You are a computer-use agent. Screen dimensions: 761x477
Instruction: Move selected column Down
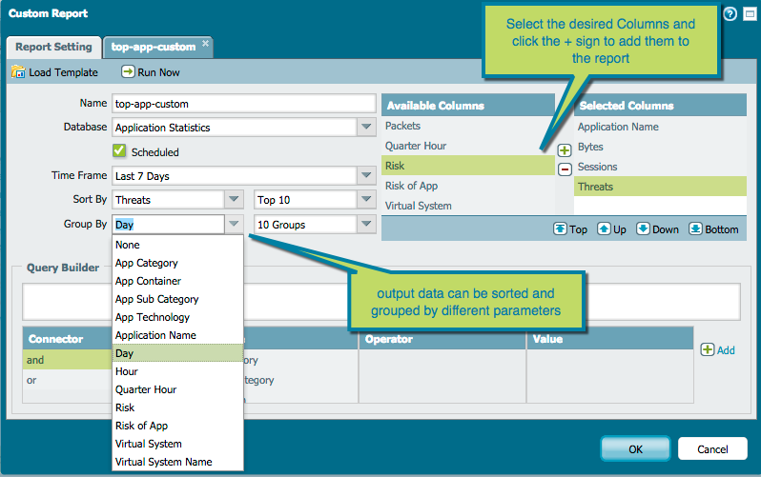[x=658, y=229]
